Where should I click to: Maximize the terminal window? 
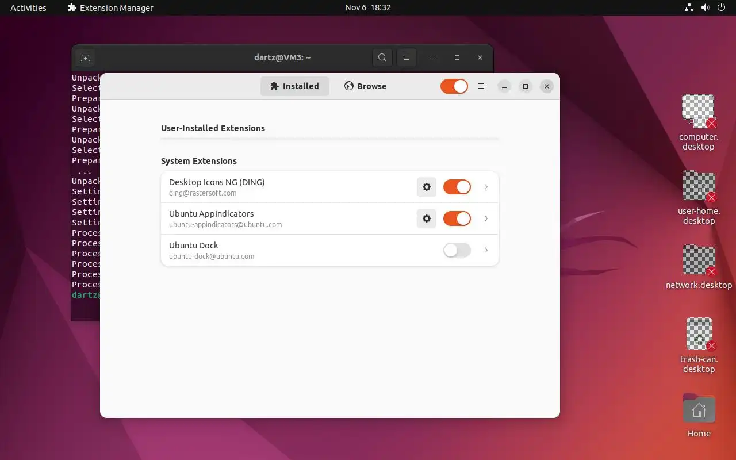pos(457,57)
